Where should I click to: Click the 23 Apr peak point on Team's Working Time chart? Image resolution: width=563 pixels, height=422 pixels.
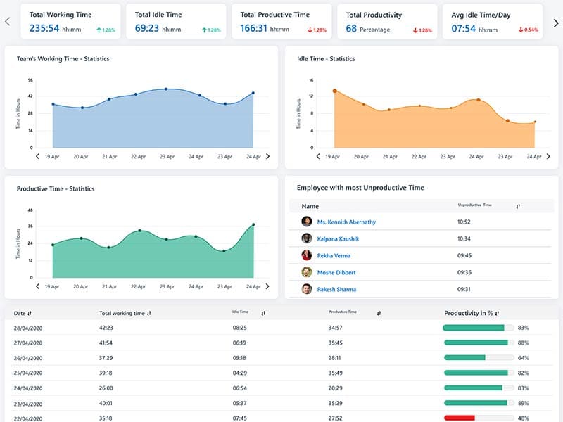(x=167, y=88)
